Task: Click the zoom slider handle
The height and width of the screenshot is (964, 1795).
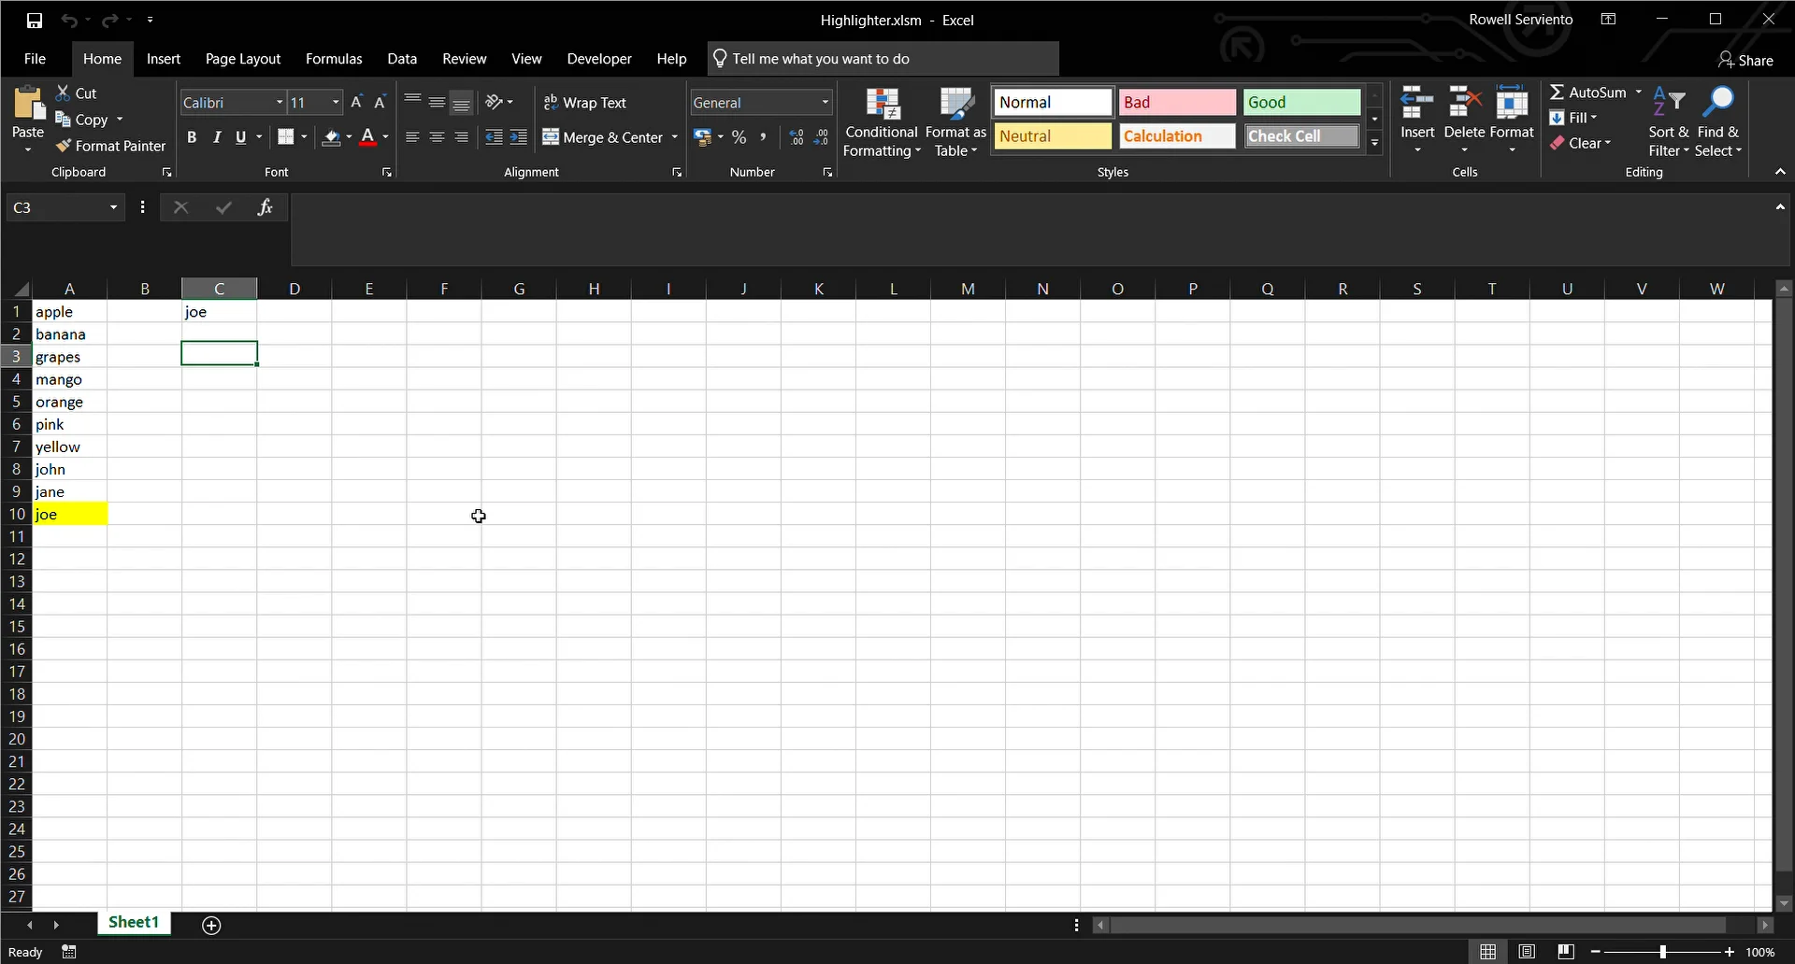Action: (x=1662, y=952)
